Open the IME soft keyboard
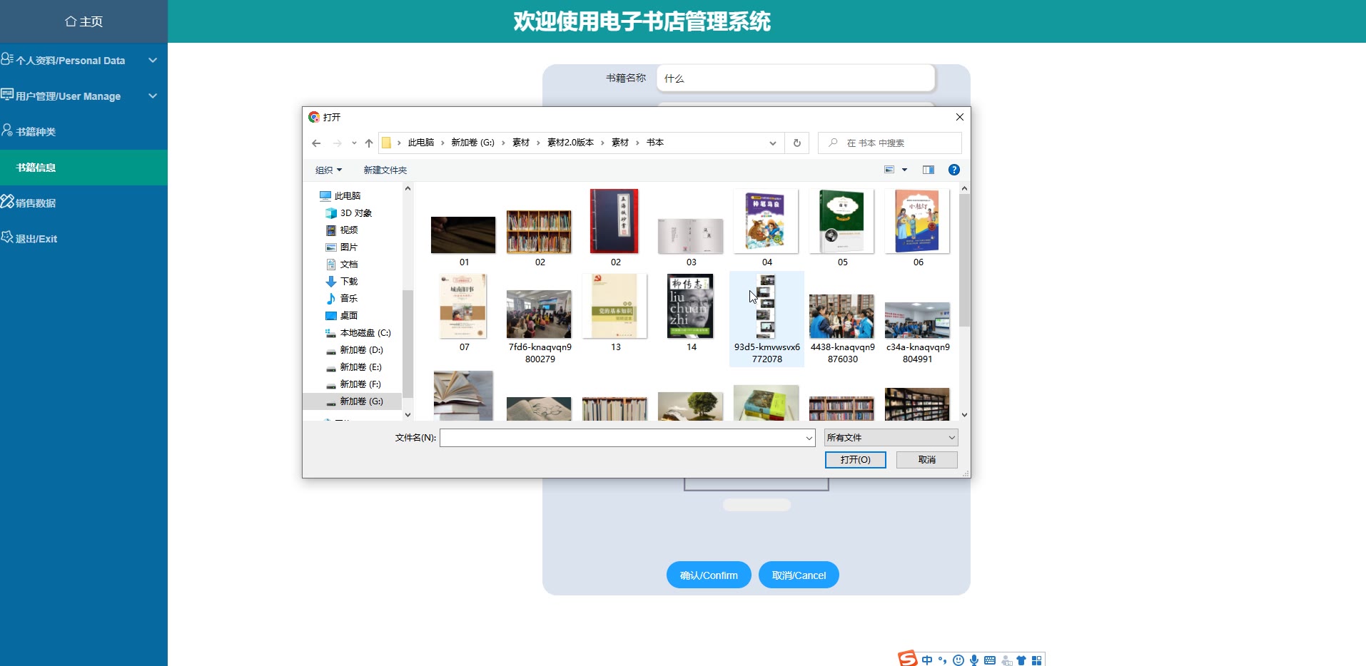This screenshot has height=666, width=1366. (x=990, y=660)
